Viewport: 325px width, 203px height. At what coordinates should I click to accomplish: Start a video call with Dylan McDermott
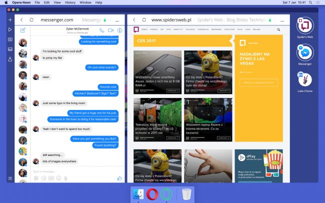click(x=110, y=30)
